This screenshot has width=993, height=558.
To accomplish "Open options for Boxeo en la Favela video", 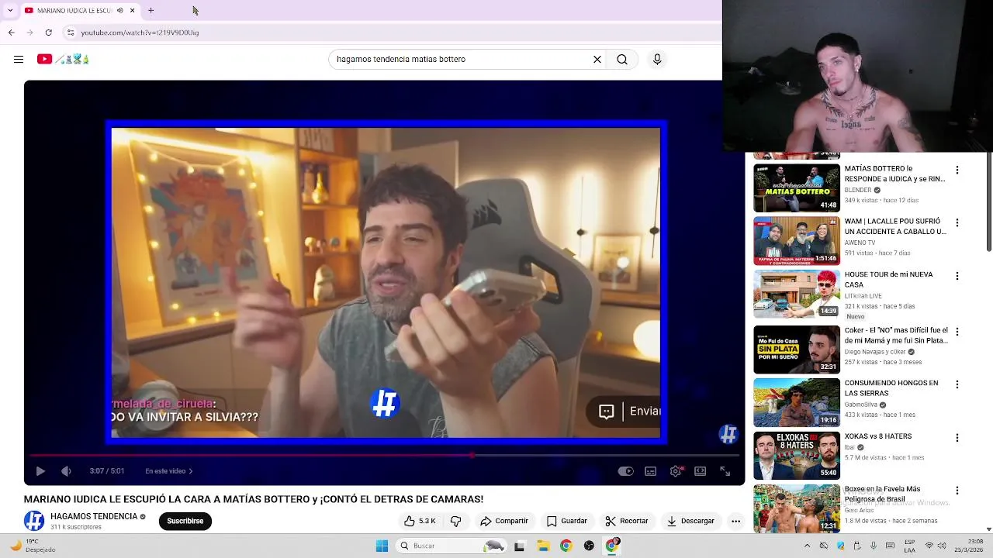I will pyautogui.click(x=957, y=491).
